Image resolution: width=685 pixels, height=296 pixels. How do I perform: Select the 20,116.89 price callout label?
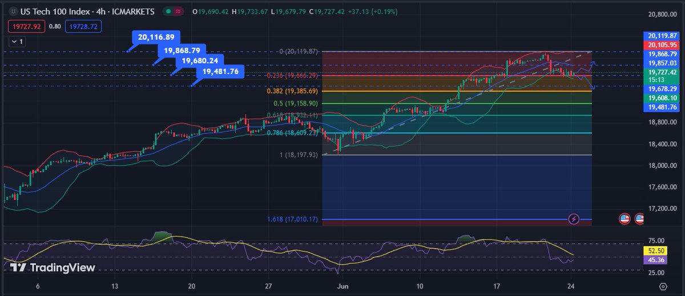pos(156,37)
